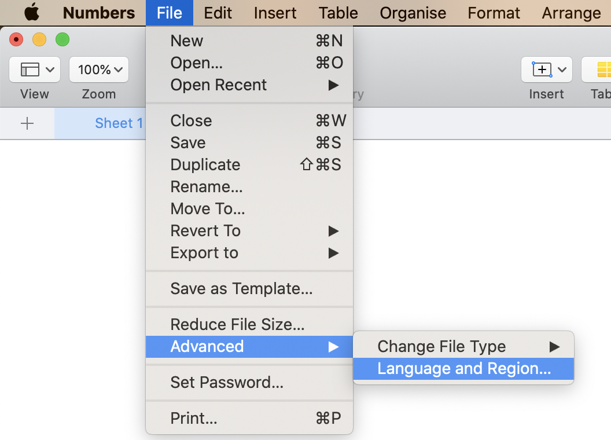Open the Format menu

click(494, 13)
